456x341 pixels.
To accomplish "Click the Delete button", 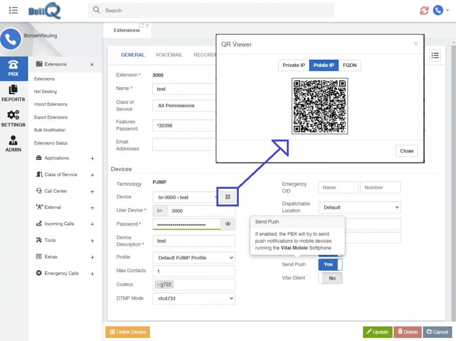I will tap(407, 332).
